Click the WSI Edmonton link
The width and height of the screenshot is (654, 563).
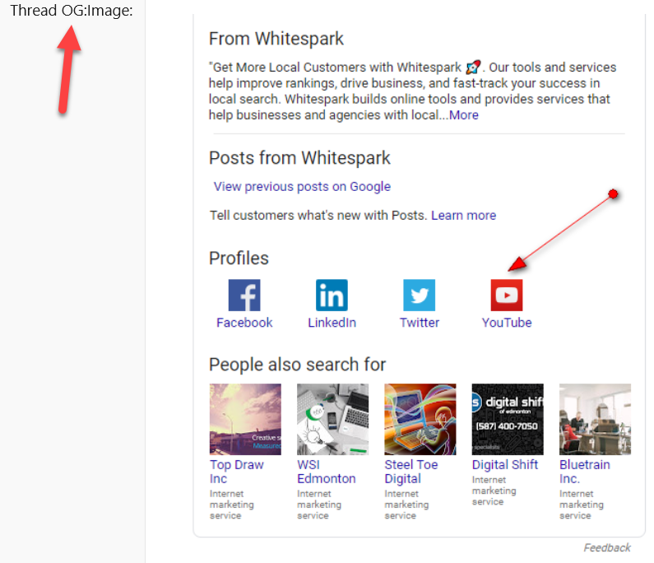click(x=326, y=472)
